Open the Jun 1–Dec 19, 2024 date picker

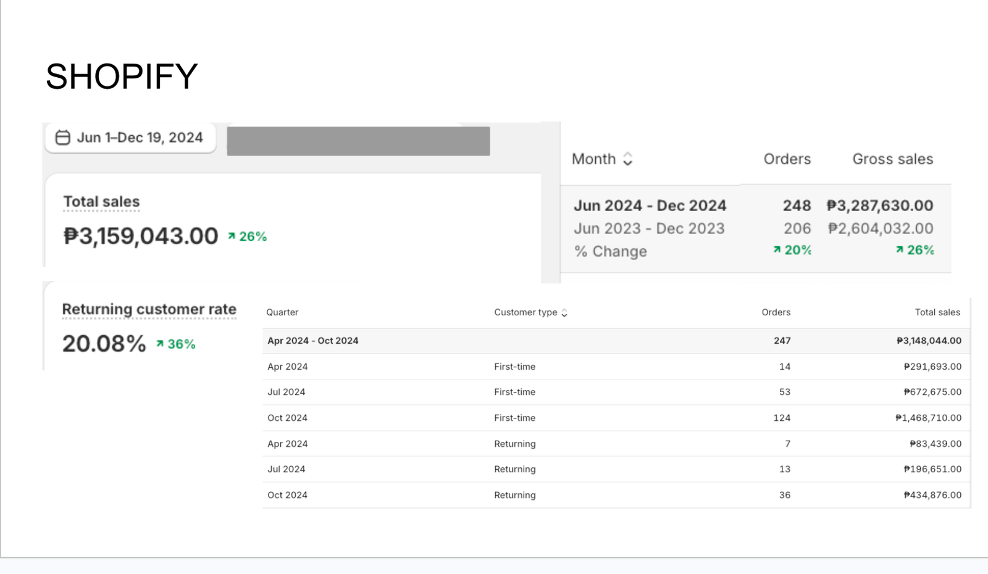[130, 138]
